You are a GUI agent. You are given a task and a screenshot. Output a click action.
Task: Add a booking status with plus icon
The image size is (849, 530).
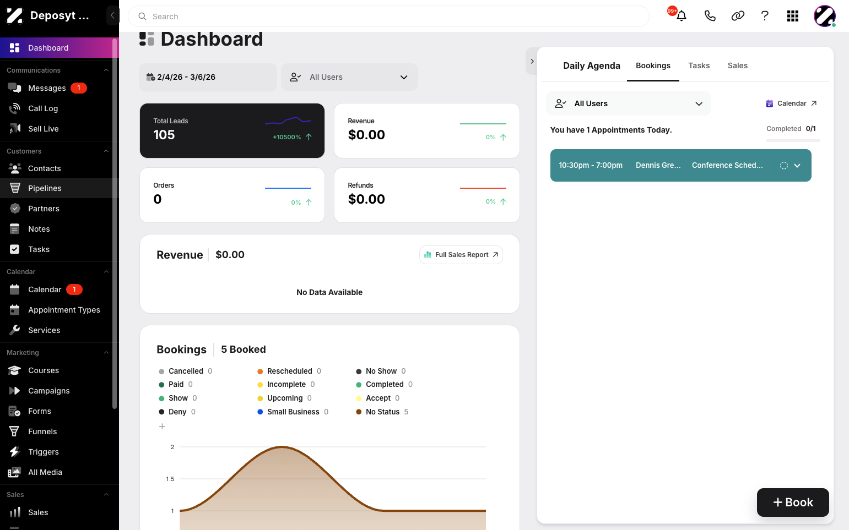(162, 427)
